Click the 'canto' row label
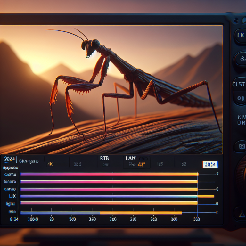Viewport: 246px width, 246px height. [x=10, y=189]
